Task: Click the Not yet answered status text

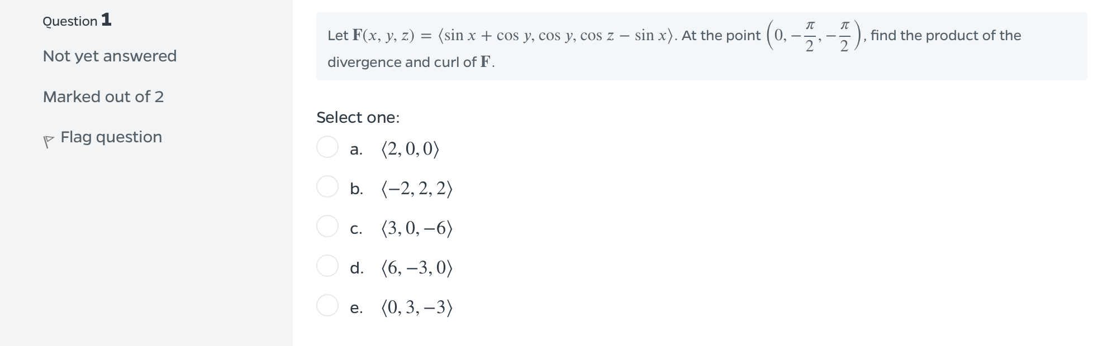Action: point(110,56)
